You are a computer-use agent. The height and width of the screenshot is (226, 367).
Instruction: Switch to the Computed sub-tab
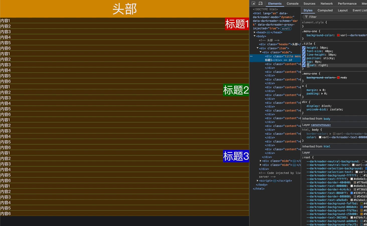tap(325, 10)
